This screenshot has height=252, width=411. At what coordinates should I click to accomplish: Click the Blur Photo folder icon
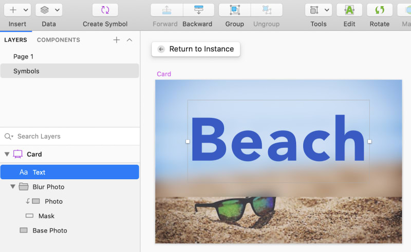coord(24,186)
